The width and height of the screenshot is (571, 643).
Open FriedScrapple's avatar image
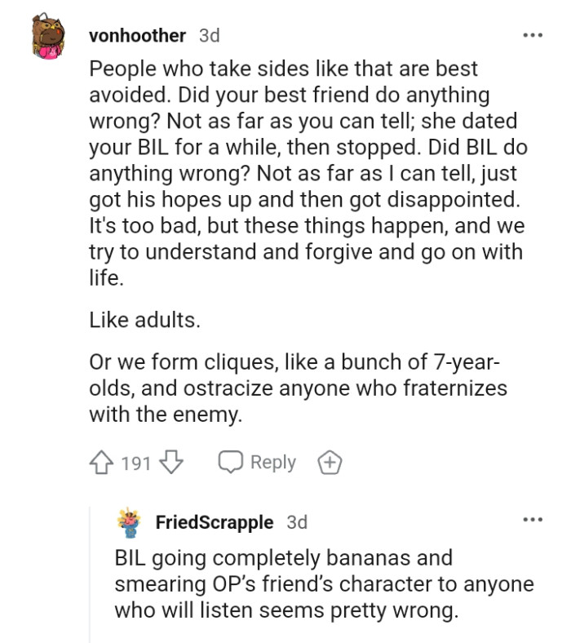pyautogui.click(x=128, y=522)
